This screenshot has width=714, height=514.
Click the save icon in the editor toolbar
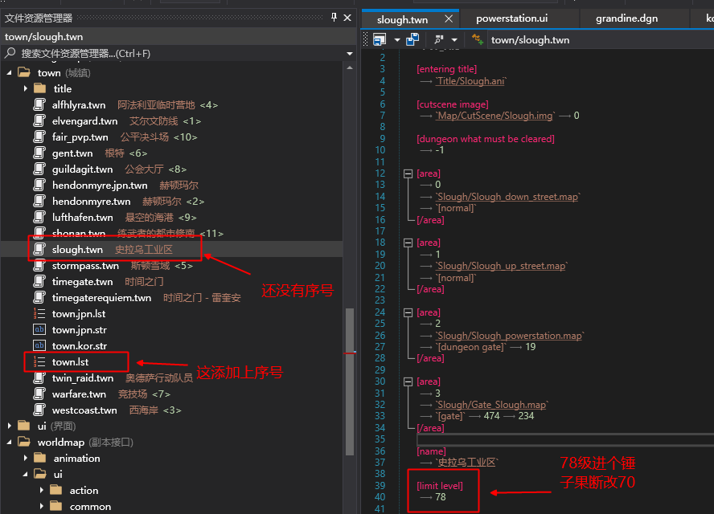[380, 39]
